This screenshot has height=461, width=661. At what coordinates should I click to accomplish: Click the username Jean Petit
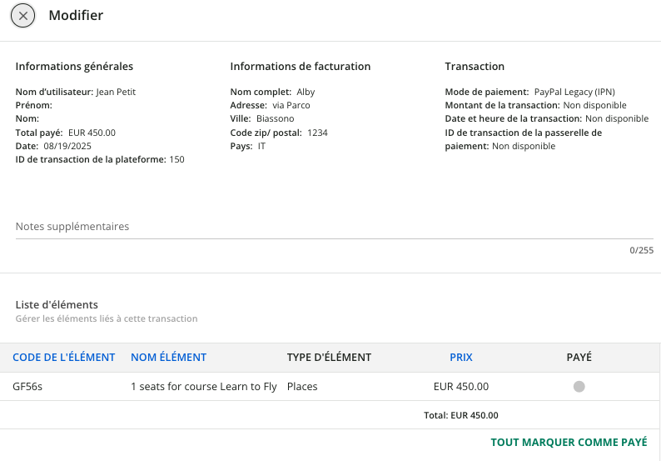click(x=116, y=92)
